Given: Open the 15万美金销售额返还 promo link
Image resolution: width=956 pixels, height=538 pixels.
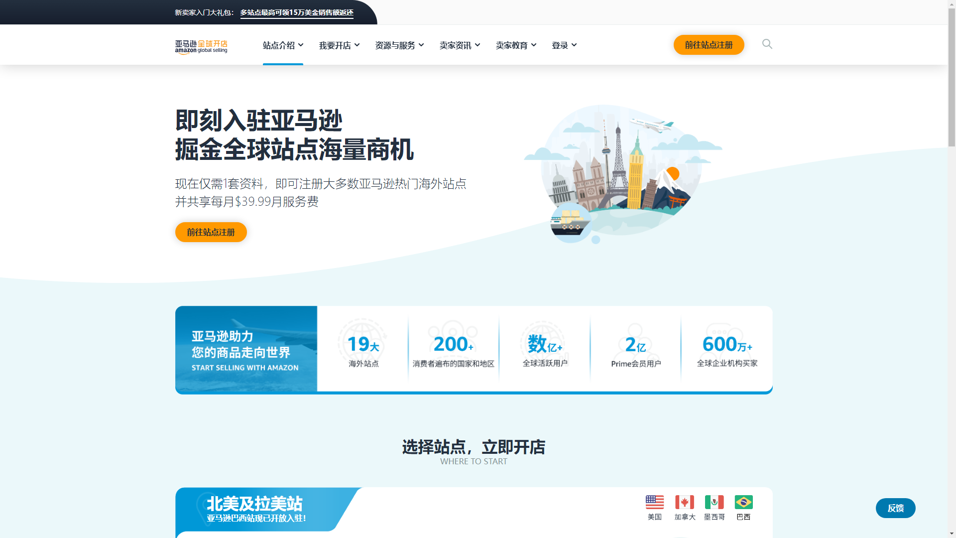Looking at the screenshot, I should 297,12.
